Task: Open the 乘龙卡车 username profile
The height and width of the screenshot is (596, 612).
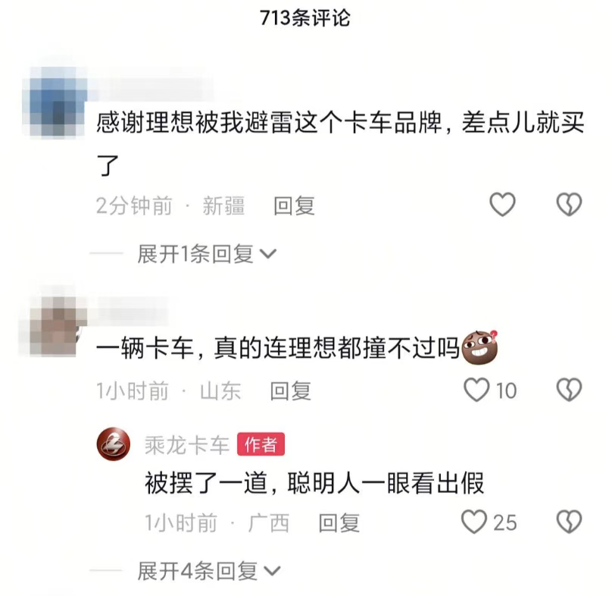Action: click(x=186, y=445)
